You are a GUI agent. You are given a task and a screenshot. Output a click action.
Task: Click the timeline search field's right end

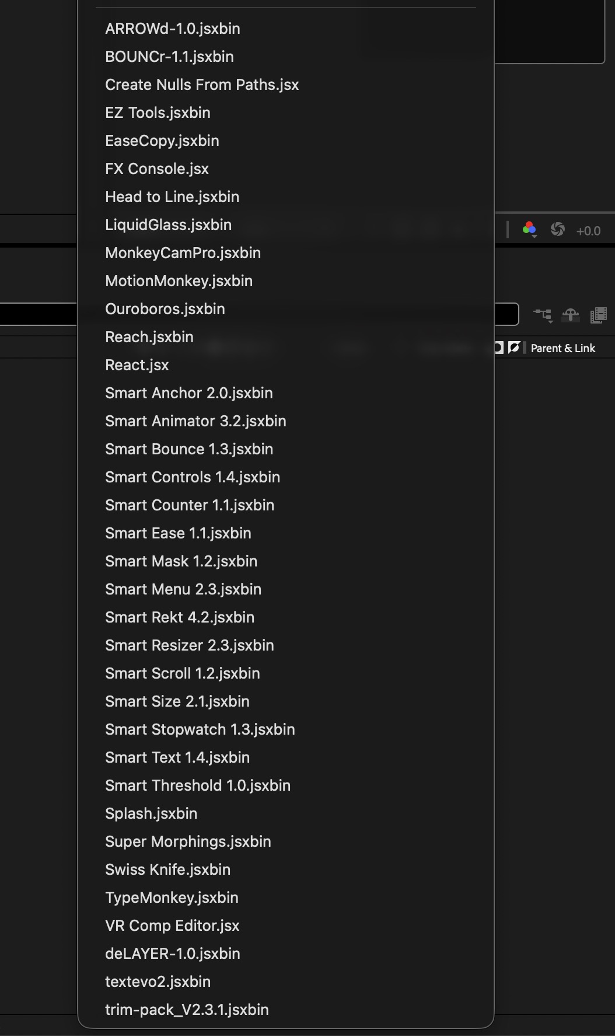point(506,314)
